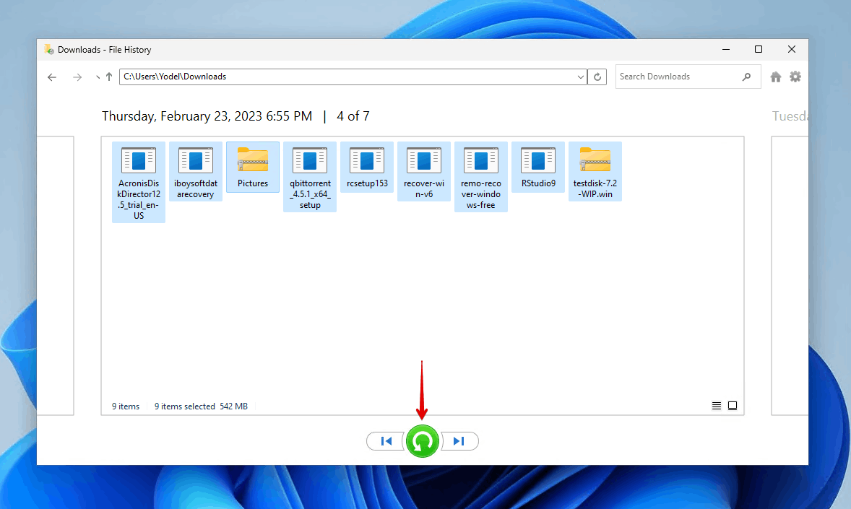Click the green Restore button
The image size is (851, 509).
coord(422,441)
